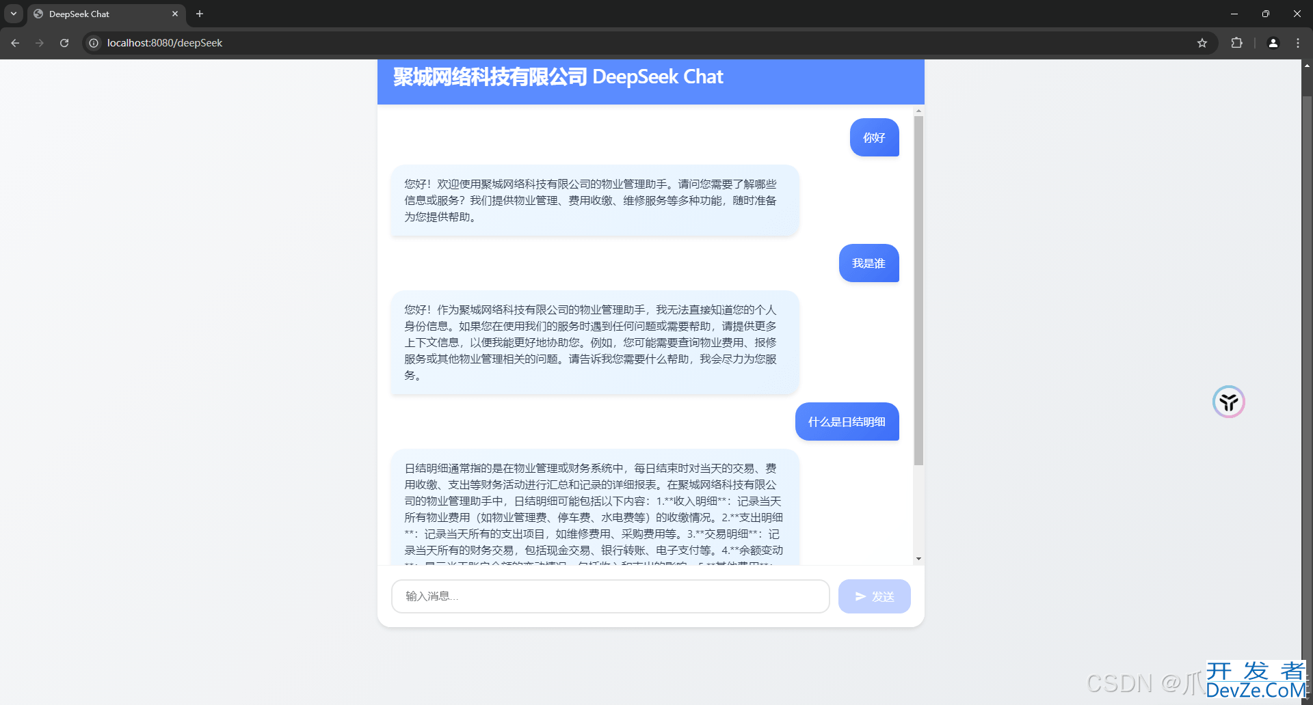Click the reply starting 日结明细通常指的是
This screenshot has width=1313, height=705.
point(595,507)
